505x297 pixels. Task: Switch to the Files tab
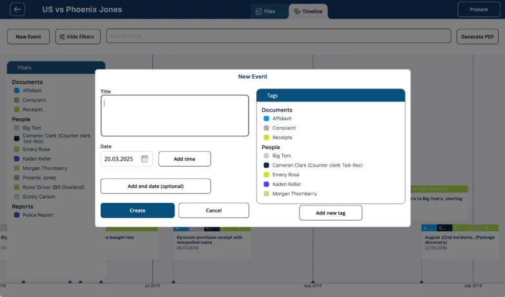(x=264, y=11)
